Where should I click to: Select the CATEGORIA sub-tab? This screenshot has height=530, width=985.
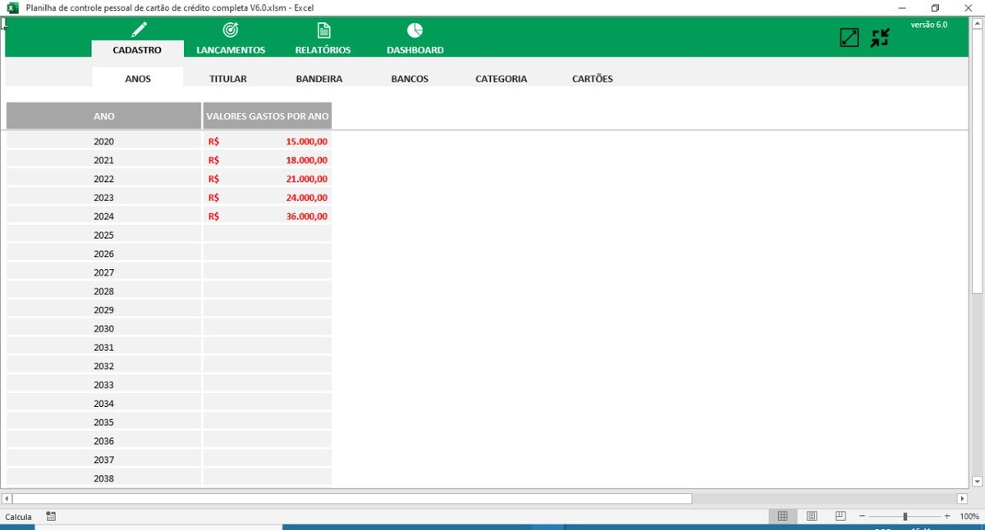501,79
